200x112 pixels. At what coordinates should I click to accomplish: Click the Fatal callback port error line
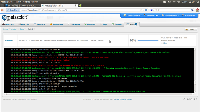(x=57, y=57)
